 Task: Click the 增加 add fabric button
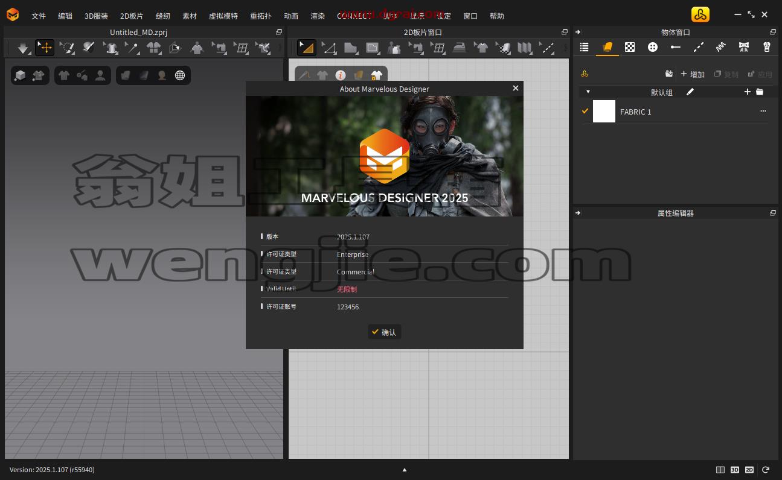(x=693, y=74)
